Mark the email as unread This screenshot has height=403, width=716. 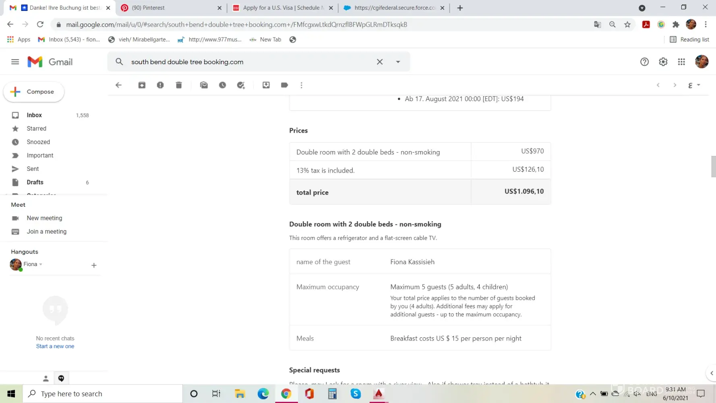pos(204,85)
